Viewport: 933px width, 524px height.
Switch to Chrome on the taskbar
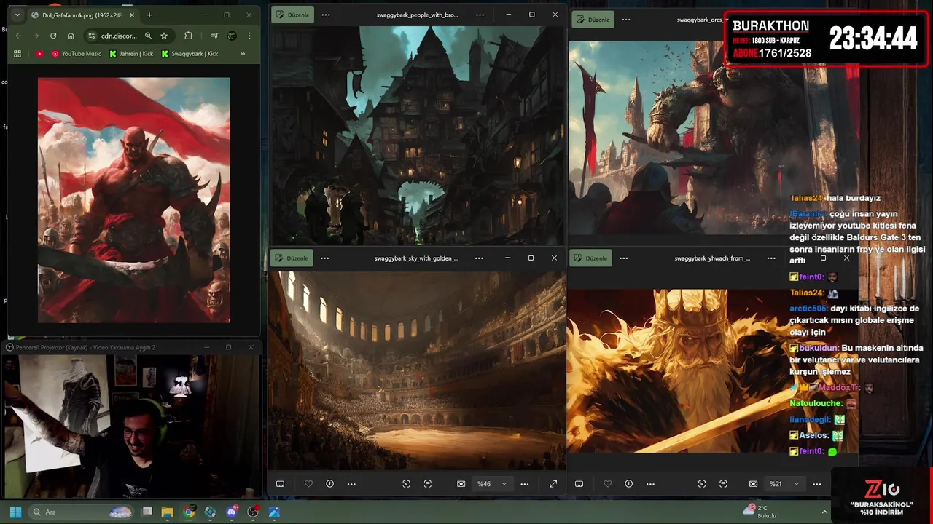tap(189, 512)
